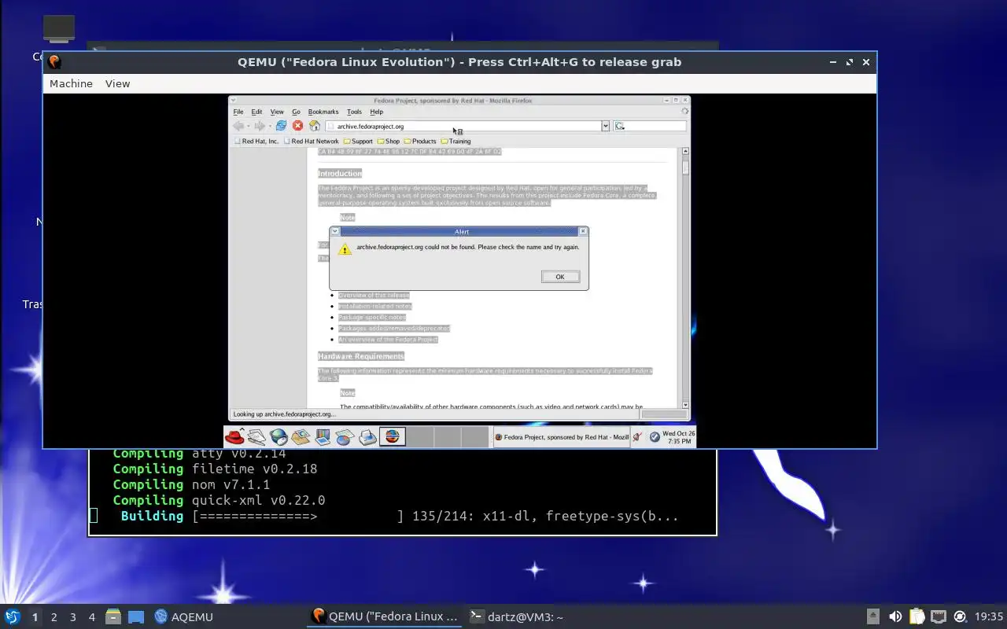This screenshot has height=629, width=1007.
Task: Click 'An overview of the Fedora Project' list item
Action: coord(388,340)
